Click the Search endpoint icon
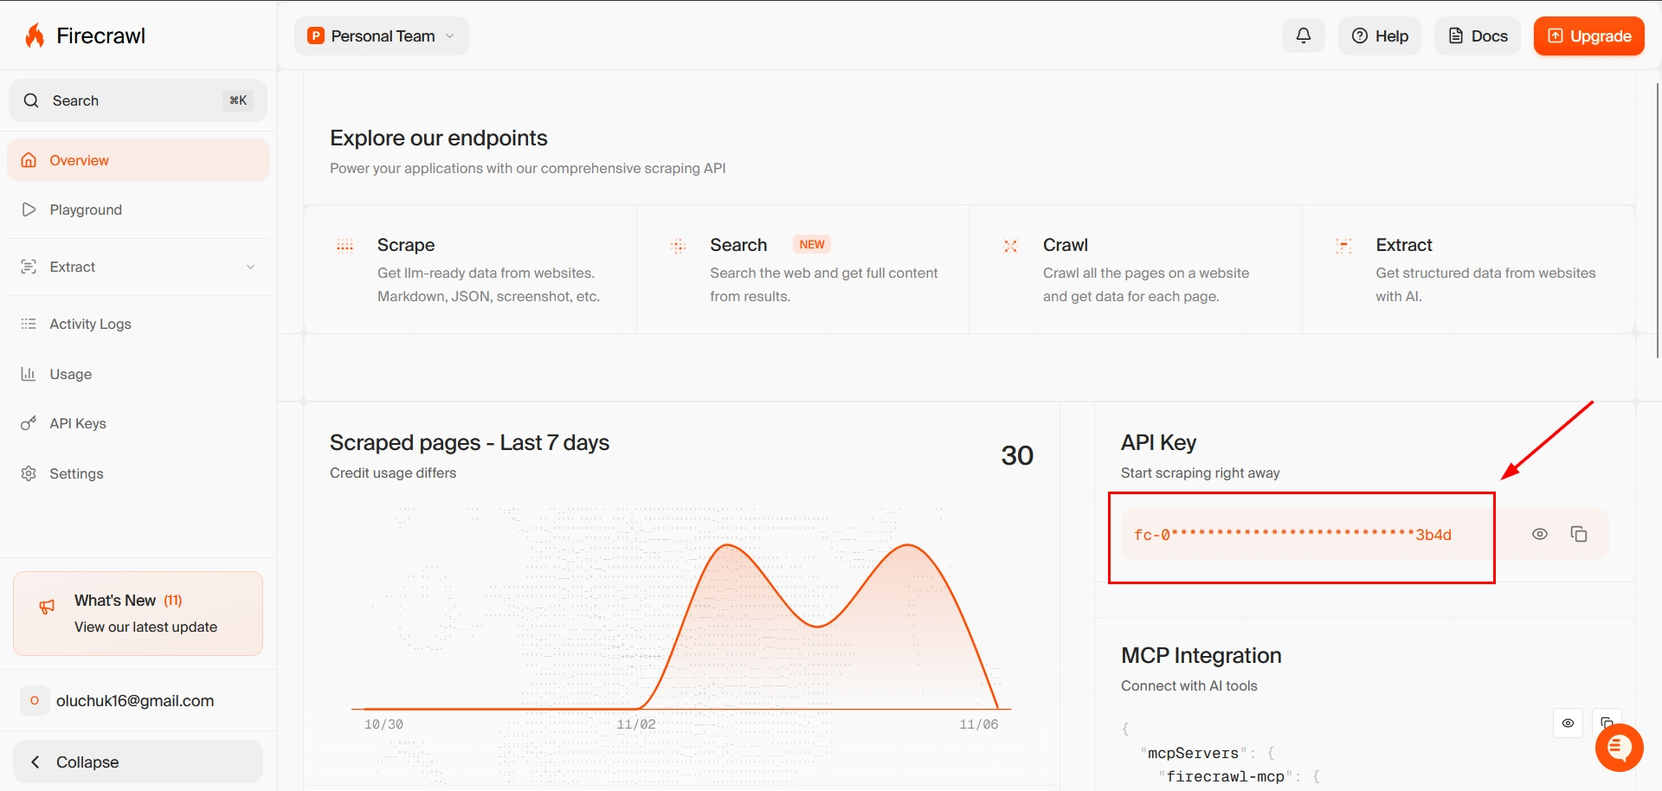Viewport: 1662px width, 791px height. click(678, 246)
